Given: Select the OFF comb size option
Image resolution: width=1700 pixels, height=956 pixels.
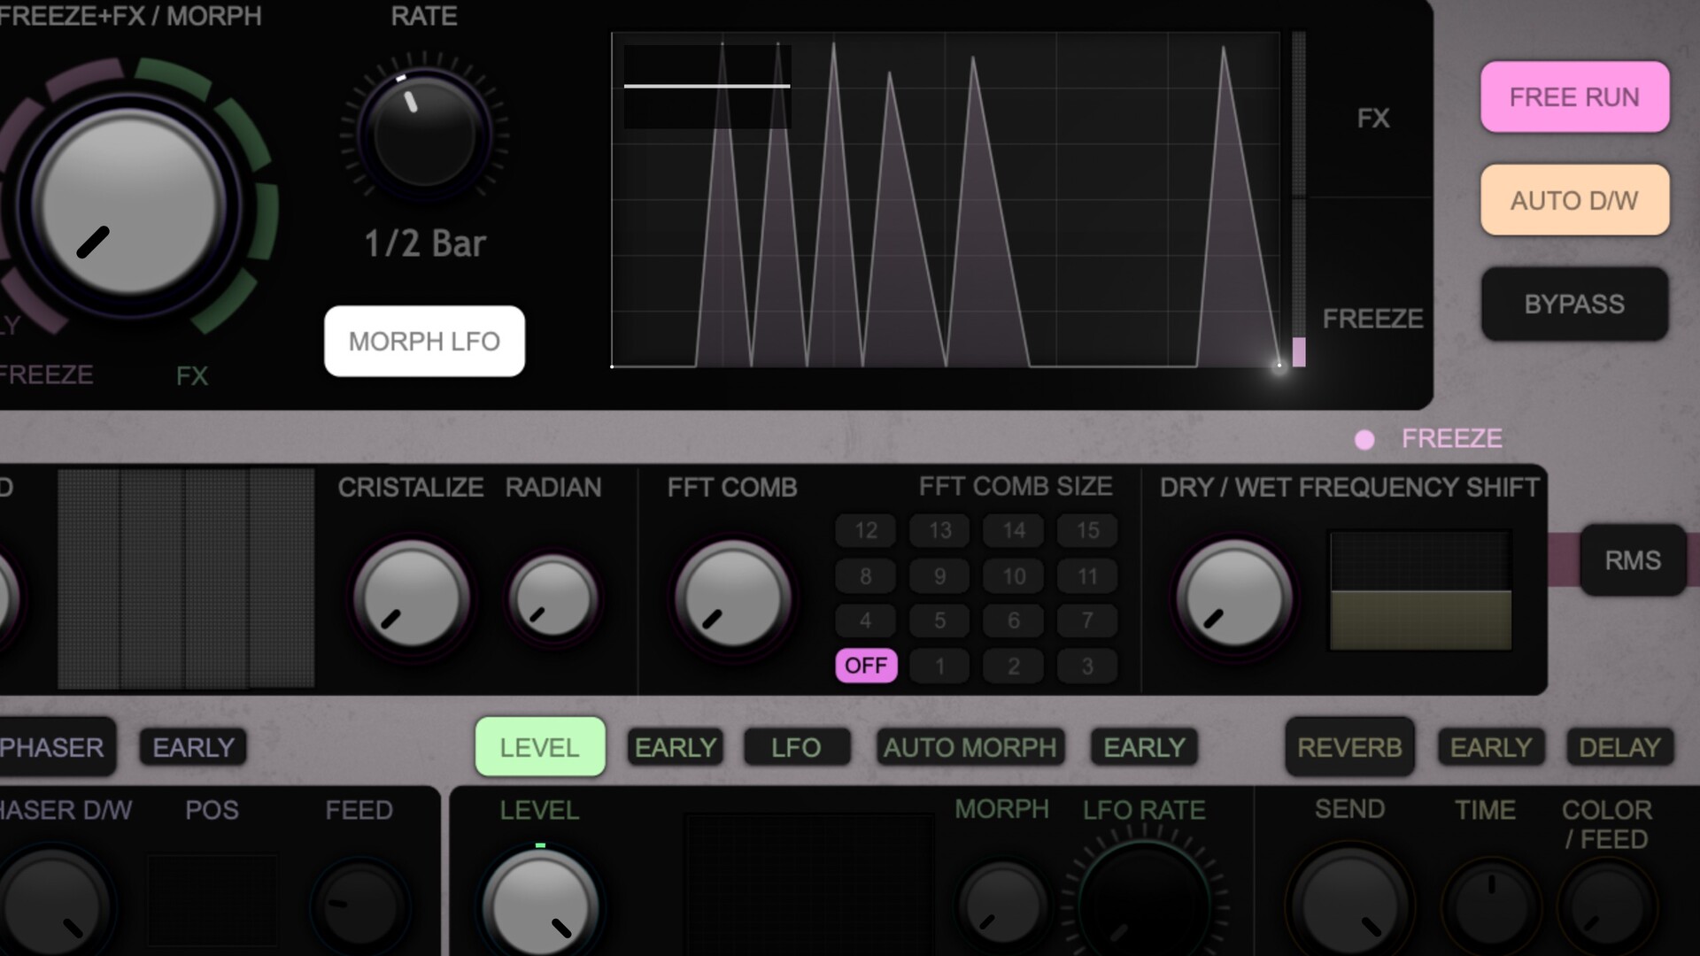Looking at the screenshot, I should [x=865, y=666].
